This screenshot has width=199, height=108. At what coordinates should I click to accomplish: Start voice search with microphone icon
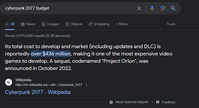coord(152,8)
